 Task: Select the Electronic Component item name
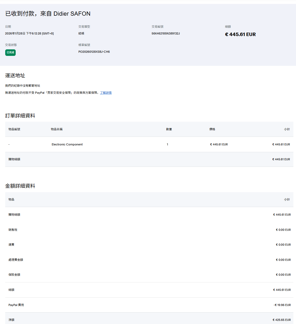pyautogui.click(x=67, y=144)
